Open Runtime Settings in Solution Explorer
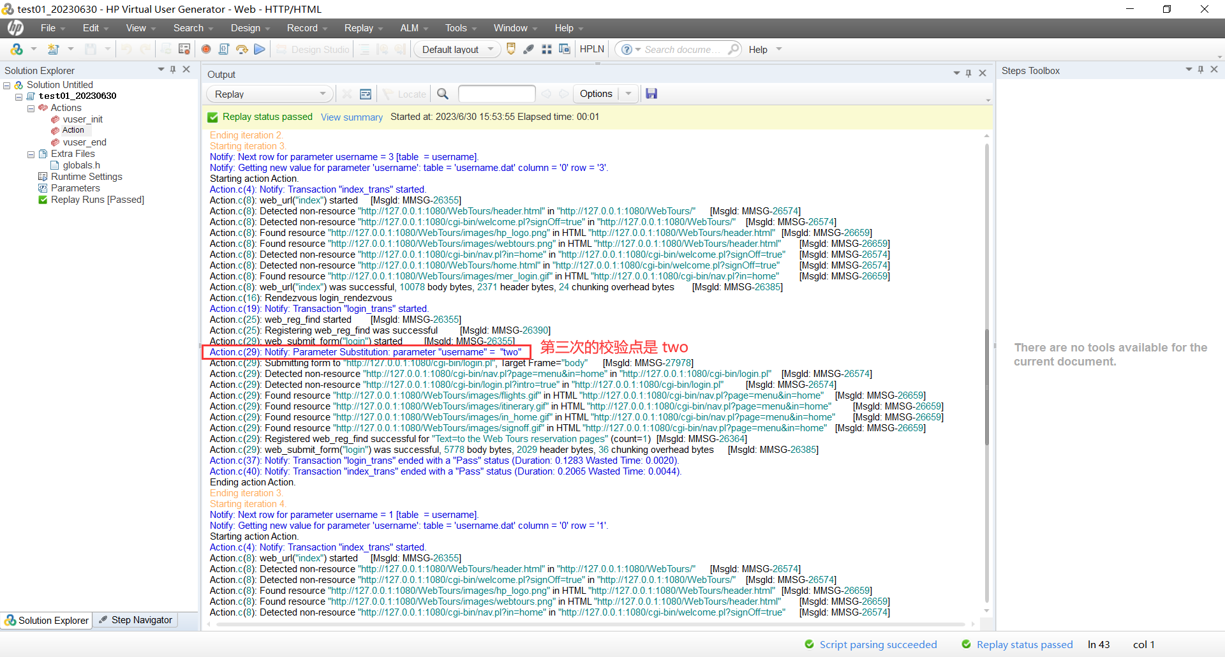1225x657 pixels. 86,177
